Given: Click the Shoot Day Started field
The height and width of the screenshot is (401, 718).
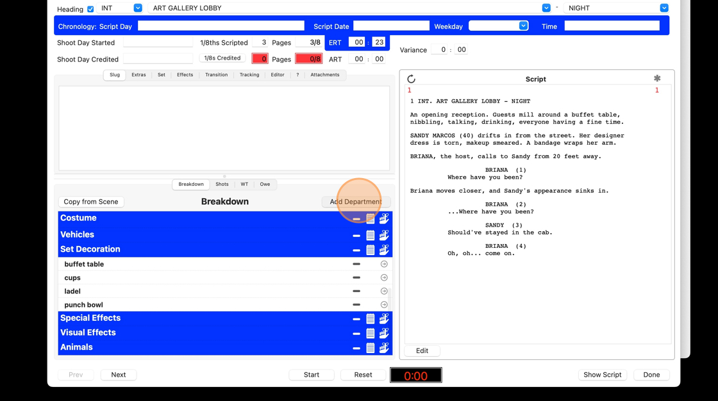Looking at the screenshot, I should (158, 42).
